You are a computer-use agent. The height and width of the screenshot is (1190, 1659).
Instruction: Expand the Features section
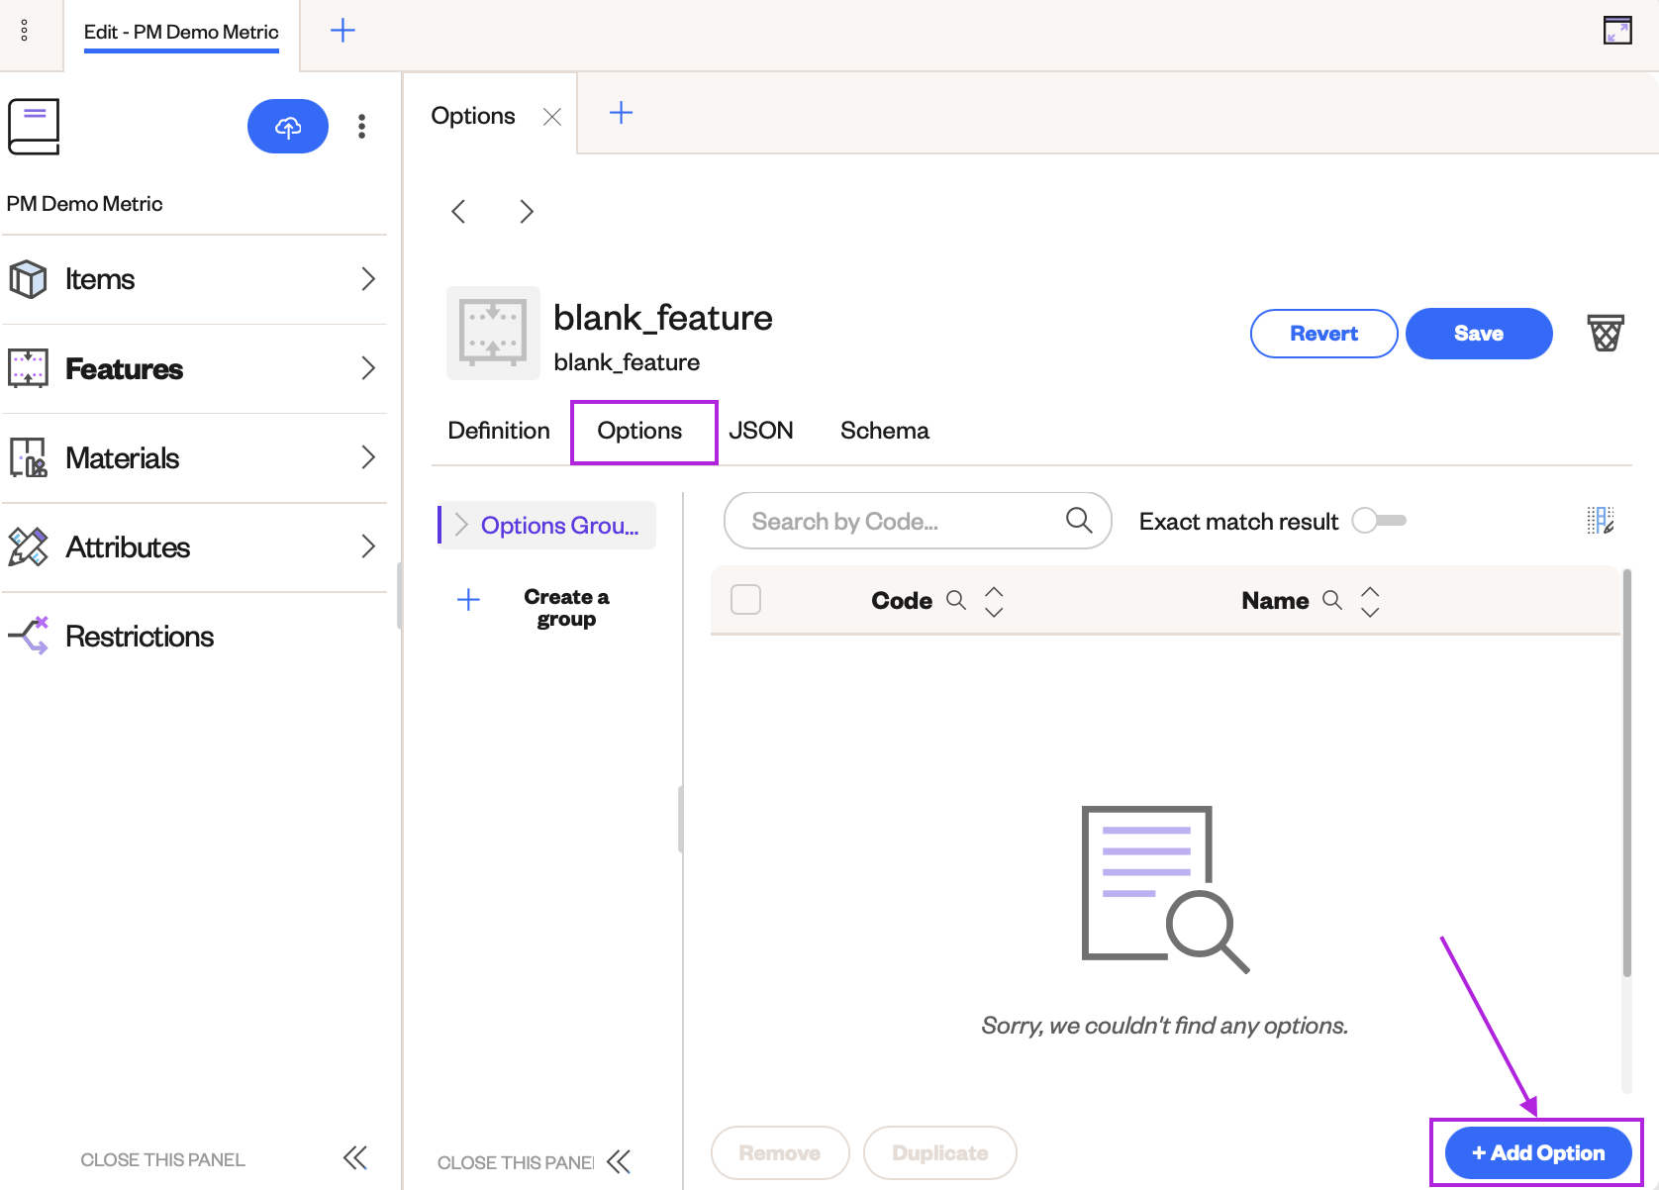tap(368, 368)
